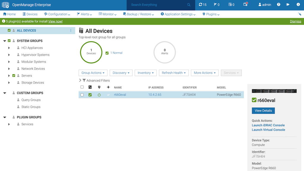Click the All Devices title icon
The height and width of the screenshot is (171, 304).
(x=81, y=31)
